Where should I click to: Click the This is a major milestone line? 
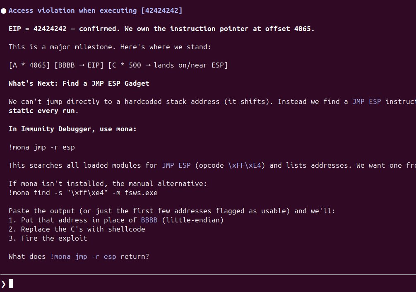(x=110, y=47)
